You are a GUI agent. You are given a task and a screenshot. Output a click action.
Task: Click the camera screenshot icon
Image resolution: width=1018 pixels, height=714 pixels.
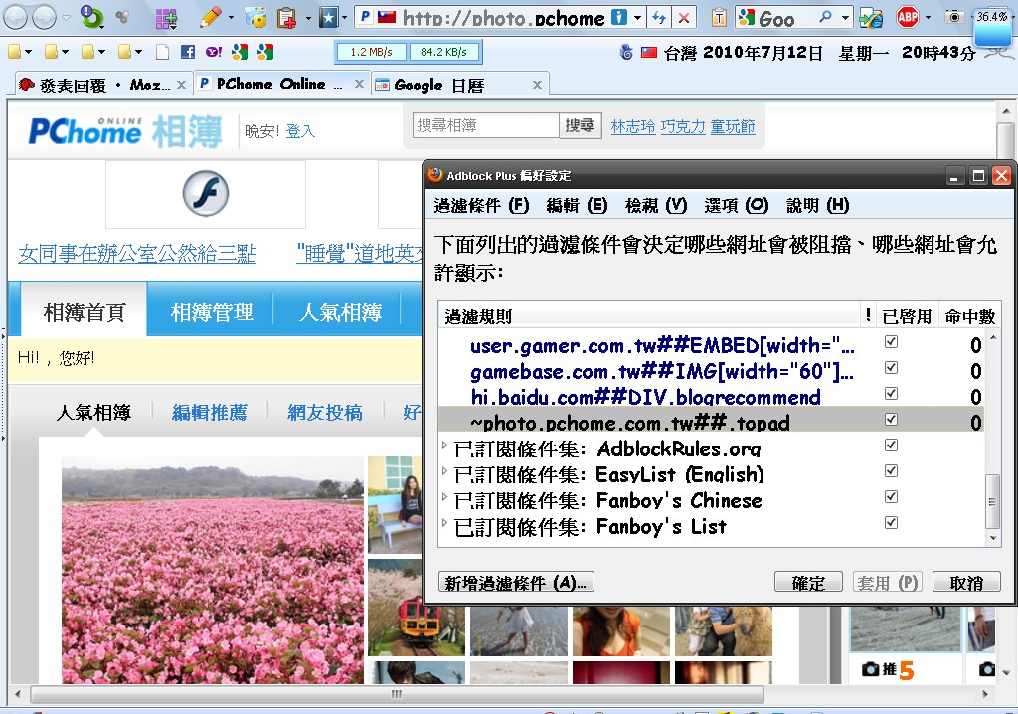coord(953,17)
